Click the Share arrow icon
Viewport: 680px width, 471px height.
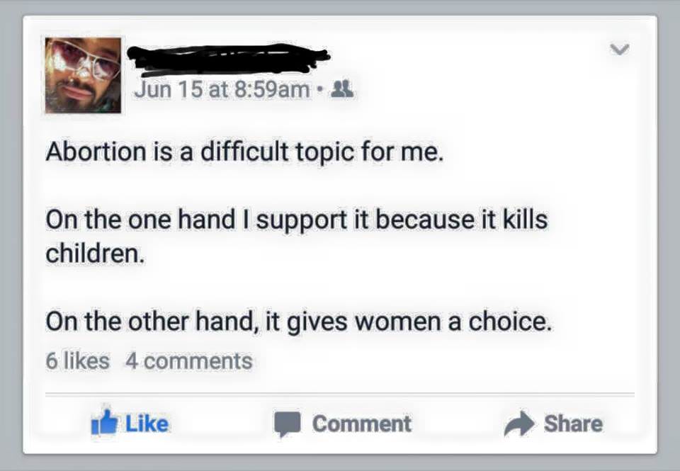(519, 424)
